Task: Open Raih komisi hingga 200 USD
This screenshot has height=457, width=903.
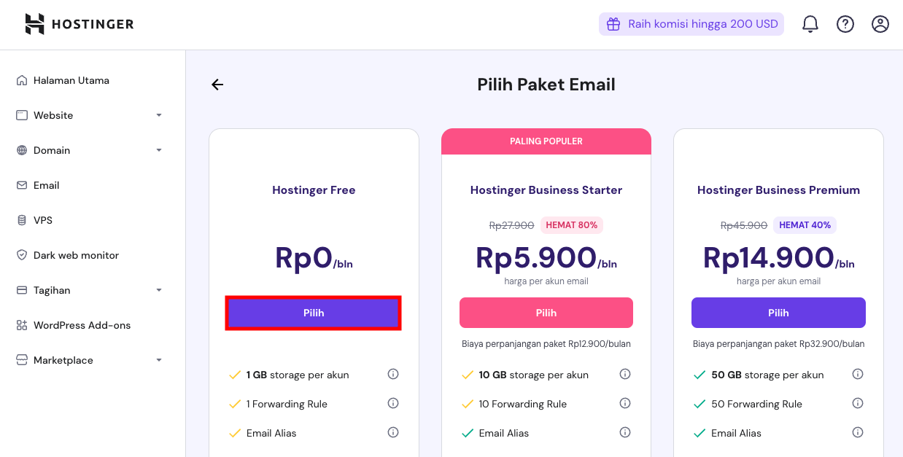Action: [x=691, y=23]
